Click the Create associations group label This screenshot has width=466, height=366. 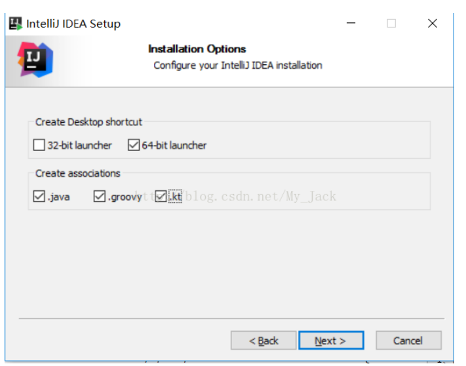coord(78,173)
